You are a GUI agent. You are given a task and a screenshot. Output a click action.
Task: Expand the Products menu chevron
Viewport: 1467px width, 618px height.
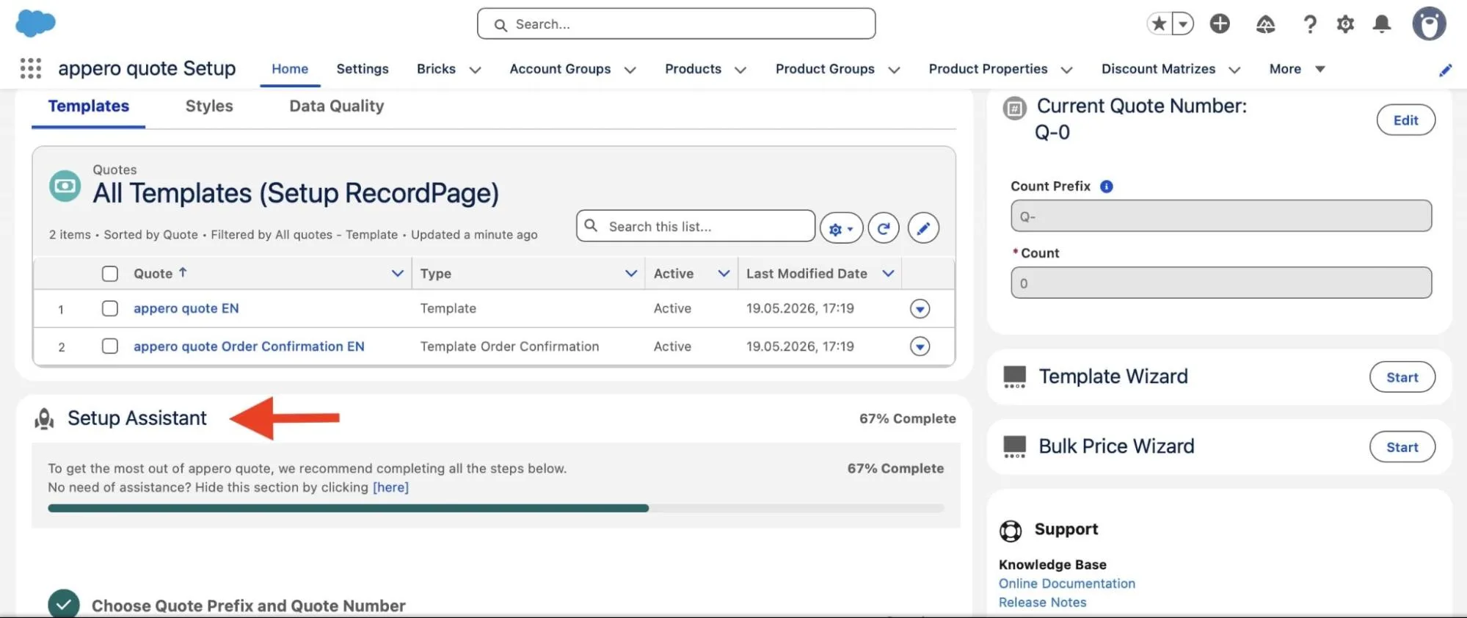[x=740, y=70]
